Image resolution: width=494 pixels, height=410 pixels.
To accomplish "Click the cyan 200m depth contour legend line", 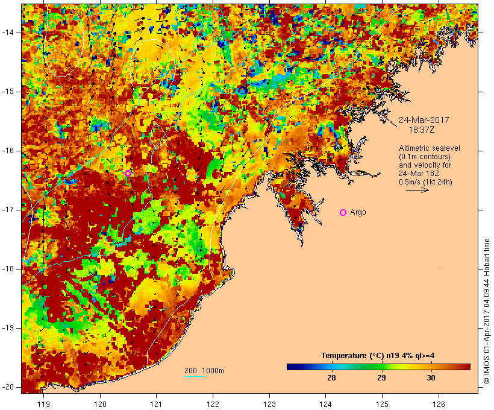I will [x=195, y=376].
